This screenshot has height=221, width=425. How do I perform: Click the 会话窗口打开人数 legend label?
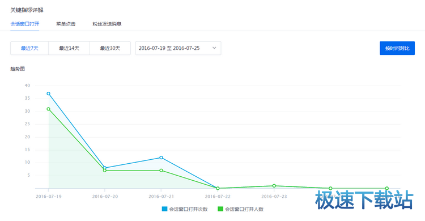[244, 209]
